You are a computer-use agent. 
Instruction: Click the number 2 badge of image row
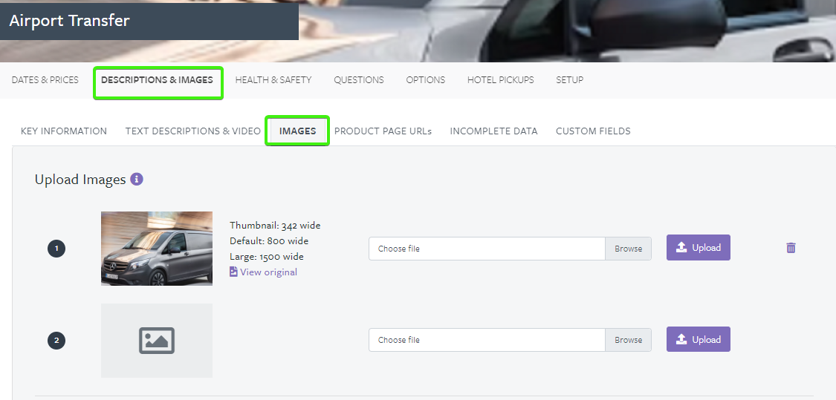[x=56, y=341]
